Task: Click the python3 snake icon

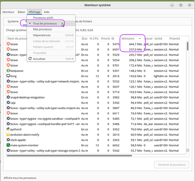Action: [x=8, y=129]
